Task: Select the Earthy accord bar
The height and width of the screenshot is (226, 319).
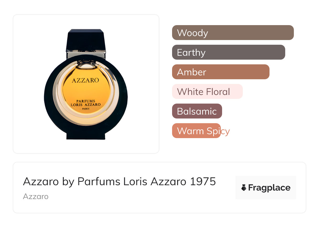Action: (228, 52)
